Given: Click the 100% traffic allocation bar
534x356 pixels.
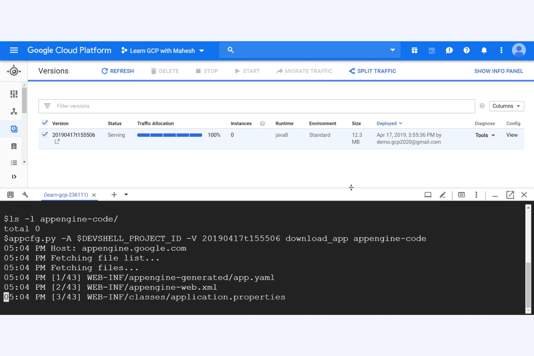Looking at the screenshot, I should click(169, 135).
